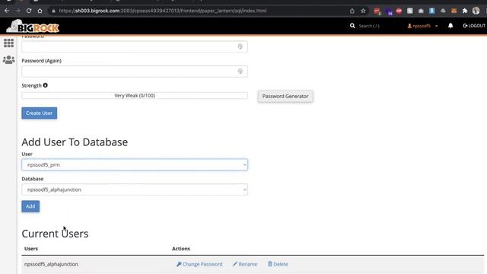Image resolution: width=487 pixels, height=274 pixels.
Task: Click the Very Weak strength meter
Action: [135, 95]
